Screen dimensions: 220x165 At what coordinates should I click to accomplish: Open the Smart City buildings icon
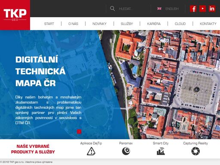[x=161, y=151]
